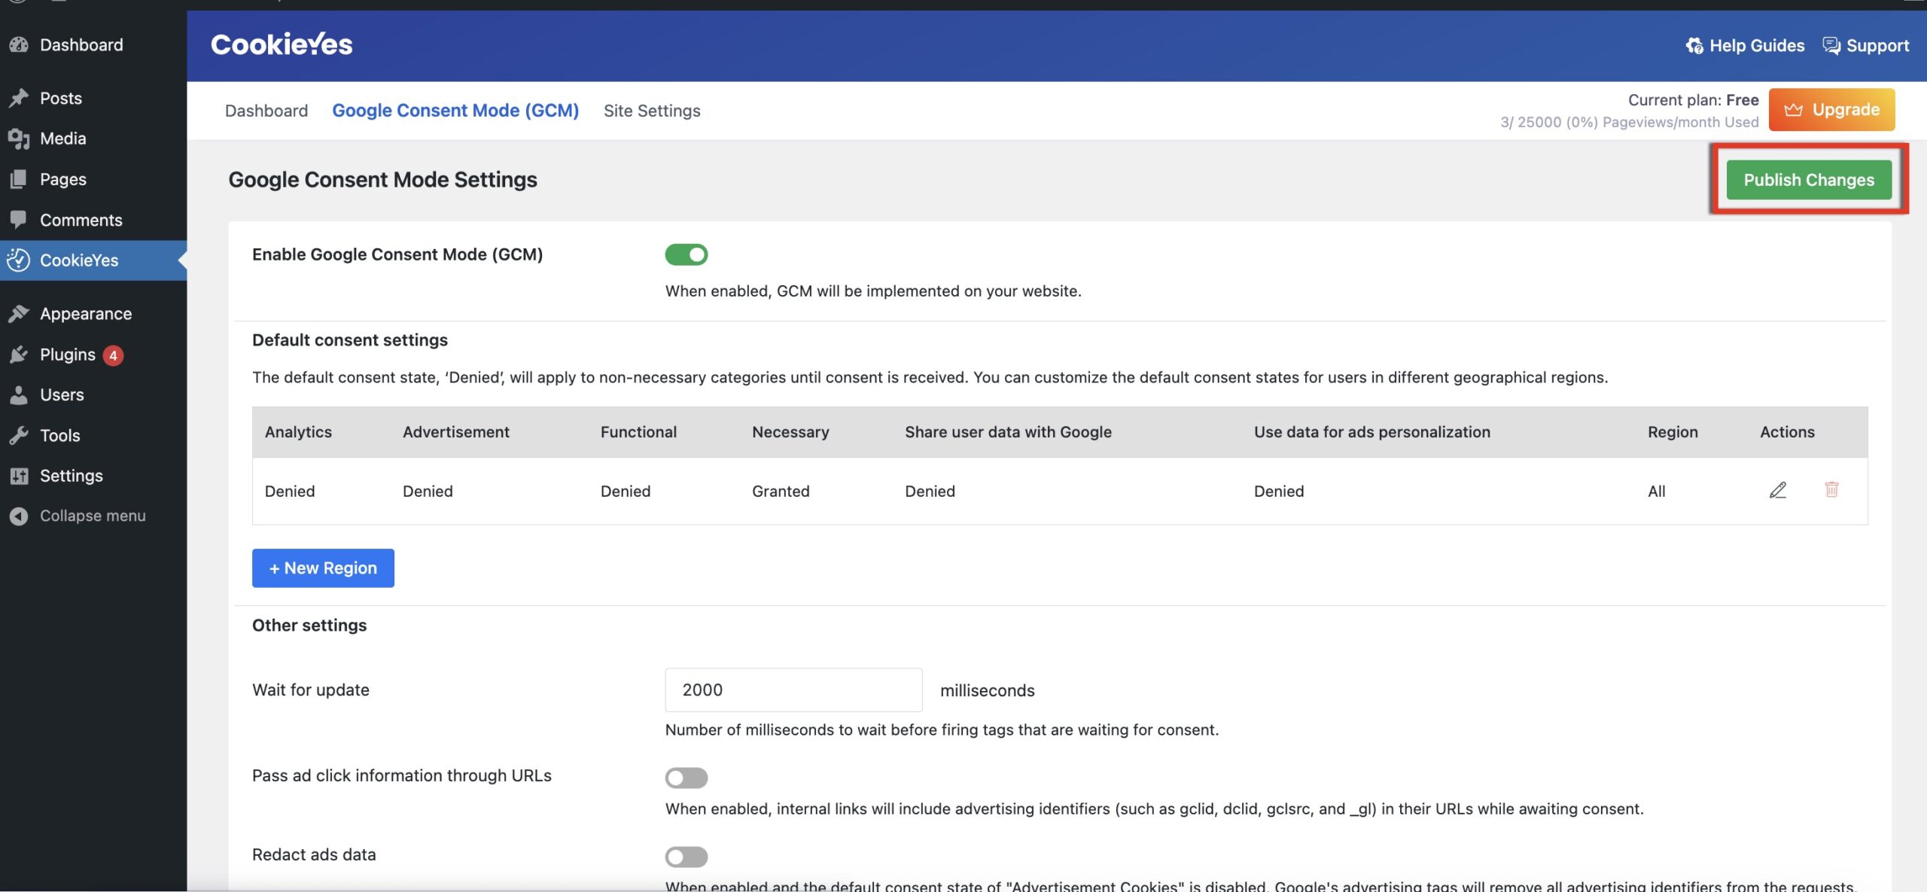Collapse the WordPress admin menu
The width and height of the screenshot is (1927, 892).
click(x=17, y=516)
